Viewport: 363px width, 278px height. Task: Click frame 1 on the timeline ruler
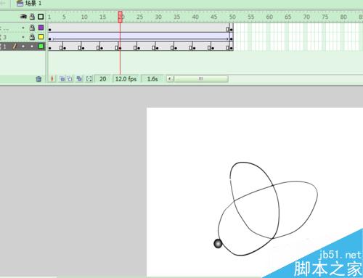(x=49, y=17)
